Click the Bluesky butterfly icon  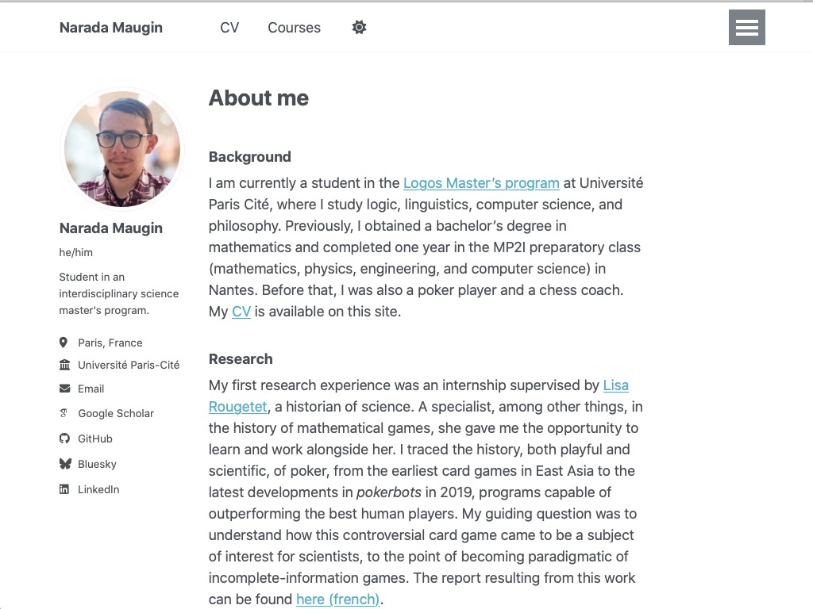(64, 464)
